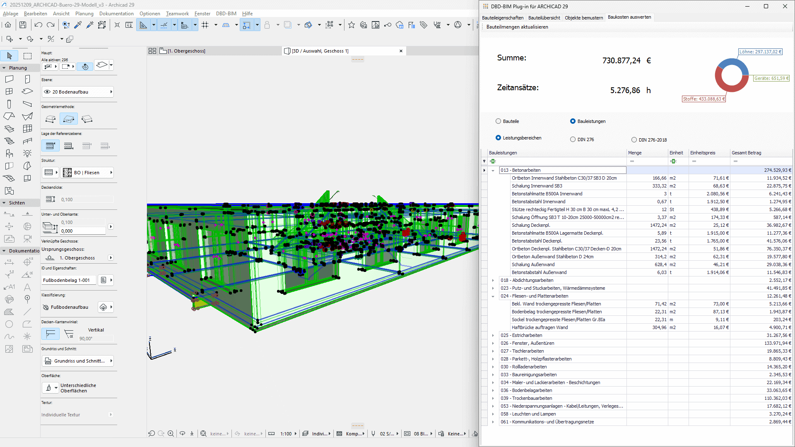Click the Undo arrow icon
795x447 pixels.
[38, 25]
